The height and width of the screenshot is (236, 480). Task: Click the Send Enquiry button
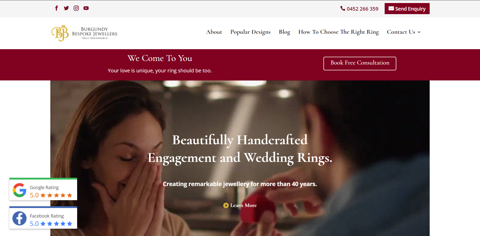[407, 9]
